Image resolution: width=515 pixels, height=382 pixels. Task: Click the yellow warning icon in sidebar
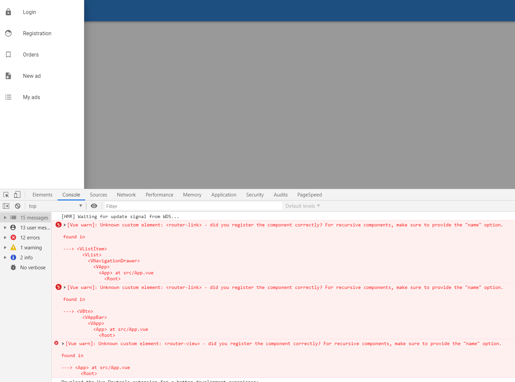[x=13, y=247]
